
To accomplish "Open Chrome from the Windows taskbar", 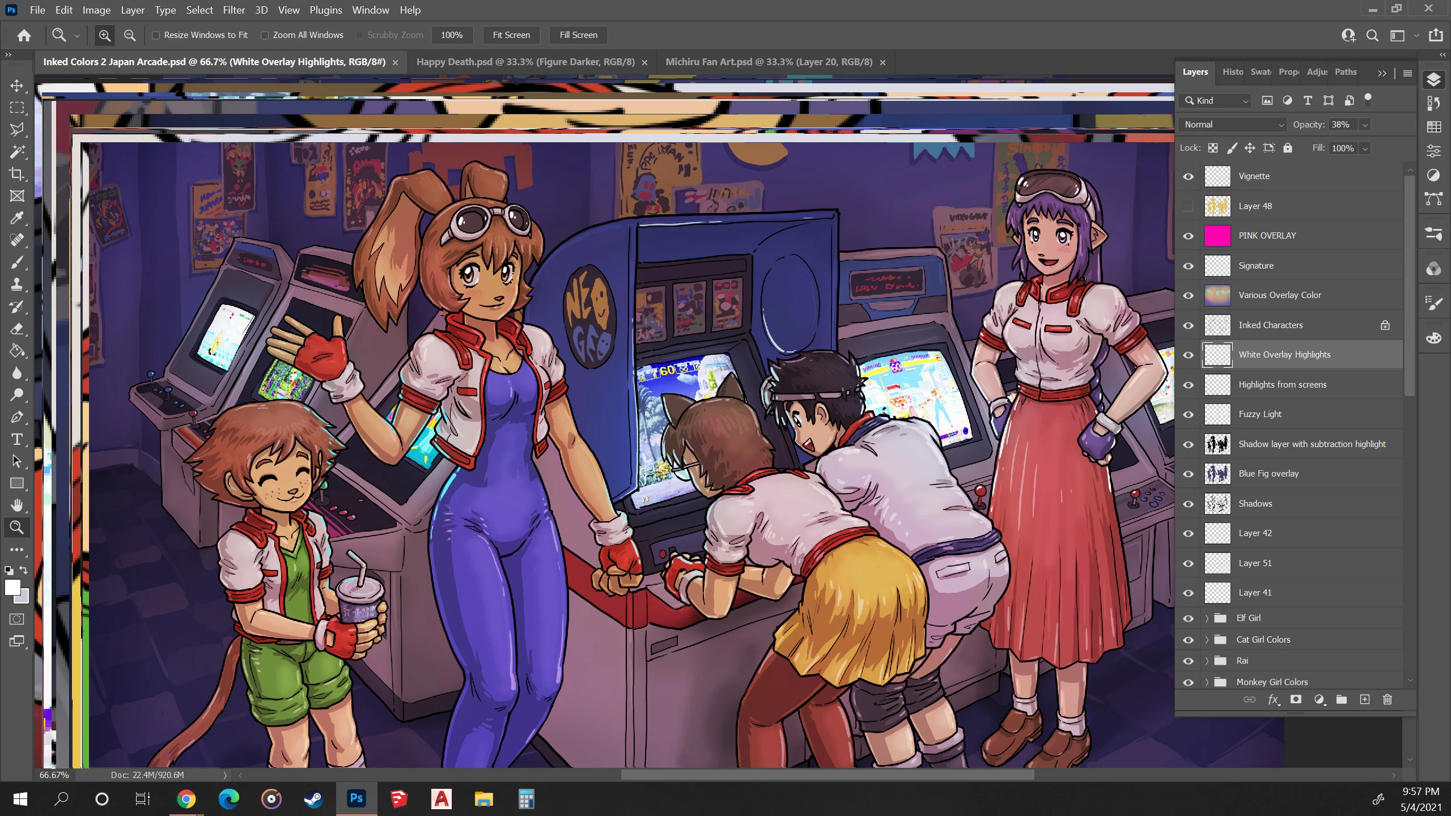I will (186, 799).
